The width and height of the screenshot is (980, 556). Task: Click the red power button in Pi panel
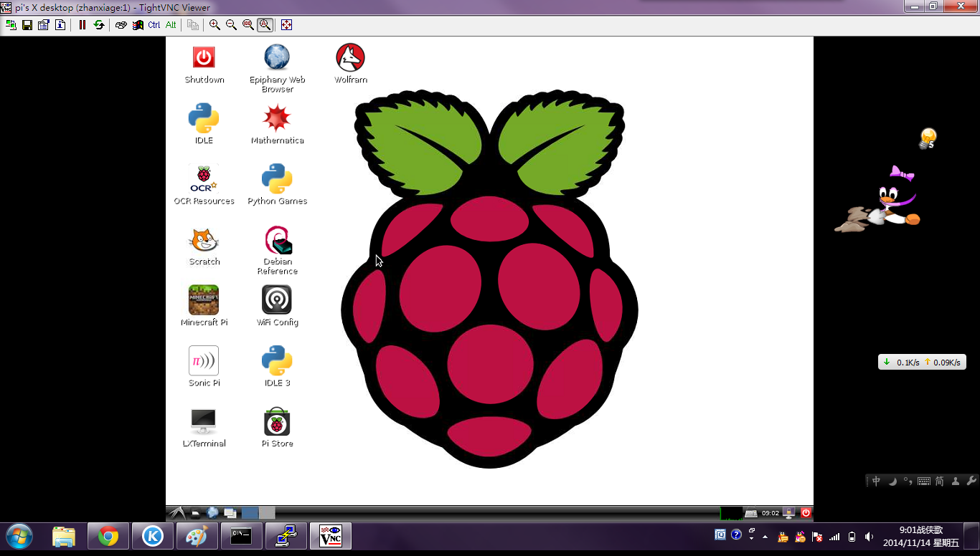click(806, 513)
